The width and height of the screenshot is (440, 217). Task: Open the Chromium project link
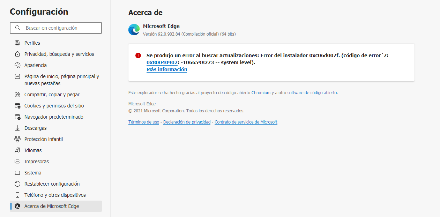(261, 93)
